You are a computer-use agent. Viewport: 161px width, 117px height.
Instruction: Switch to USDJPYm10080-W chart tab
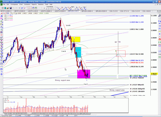[x=46, y=11]
